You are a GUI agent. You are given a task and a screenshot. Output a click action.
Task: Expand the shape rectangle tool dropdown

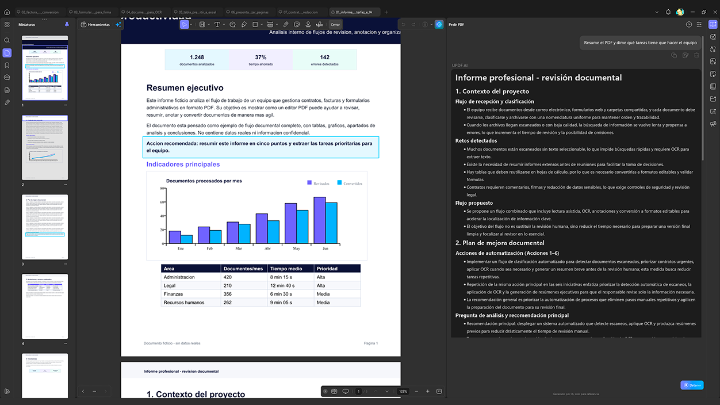262,25
